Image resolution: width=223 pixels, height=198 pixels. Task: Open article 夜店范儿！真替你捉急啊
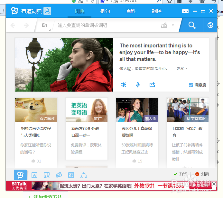pos(137,132)
